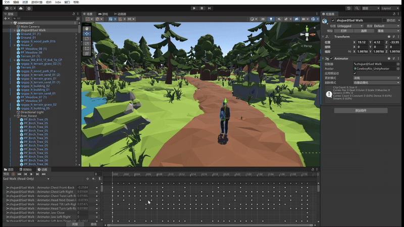Select the Hand tool in scene view
This screenshot has width=404, height=227.
coord(86,28)
